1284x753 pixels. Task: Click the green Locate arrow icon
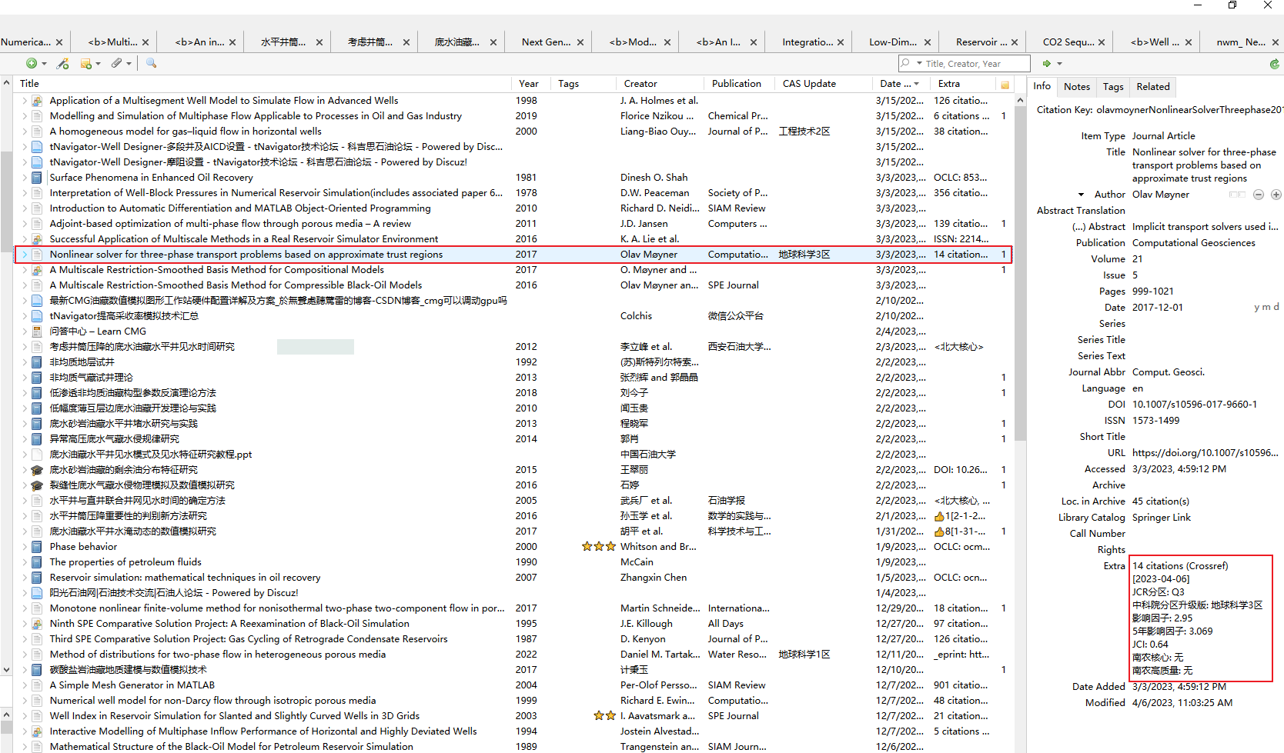point(1046,63)
